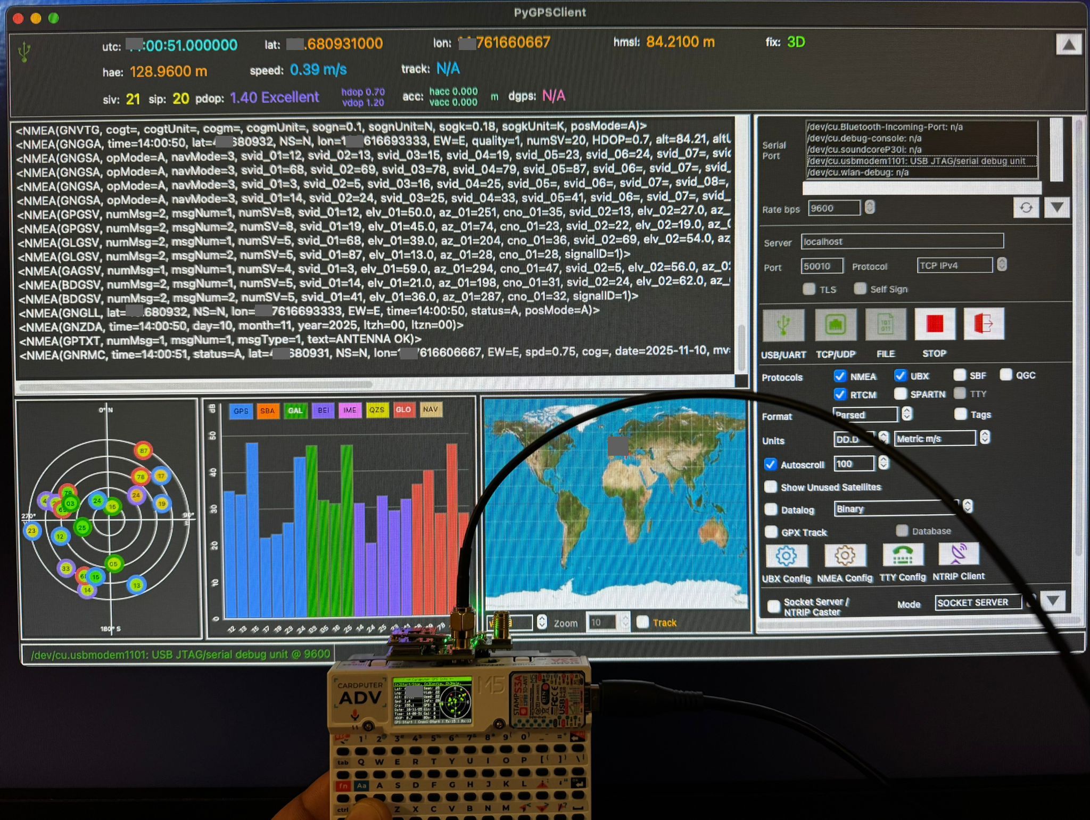Open the TTY Config phone icon

coord(903,555)
